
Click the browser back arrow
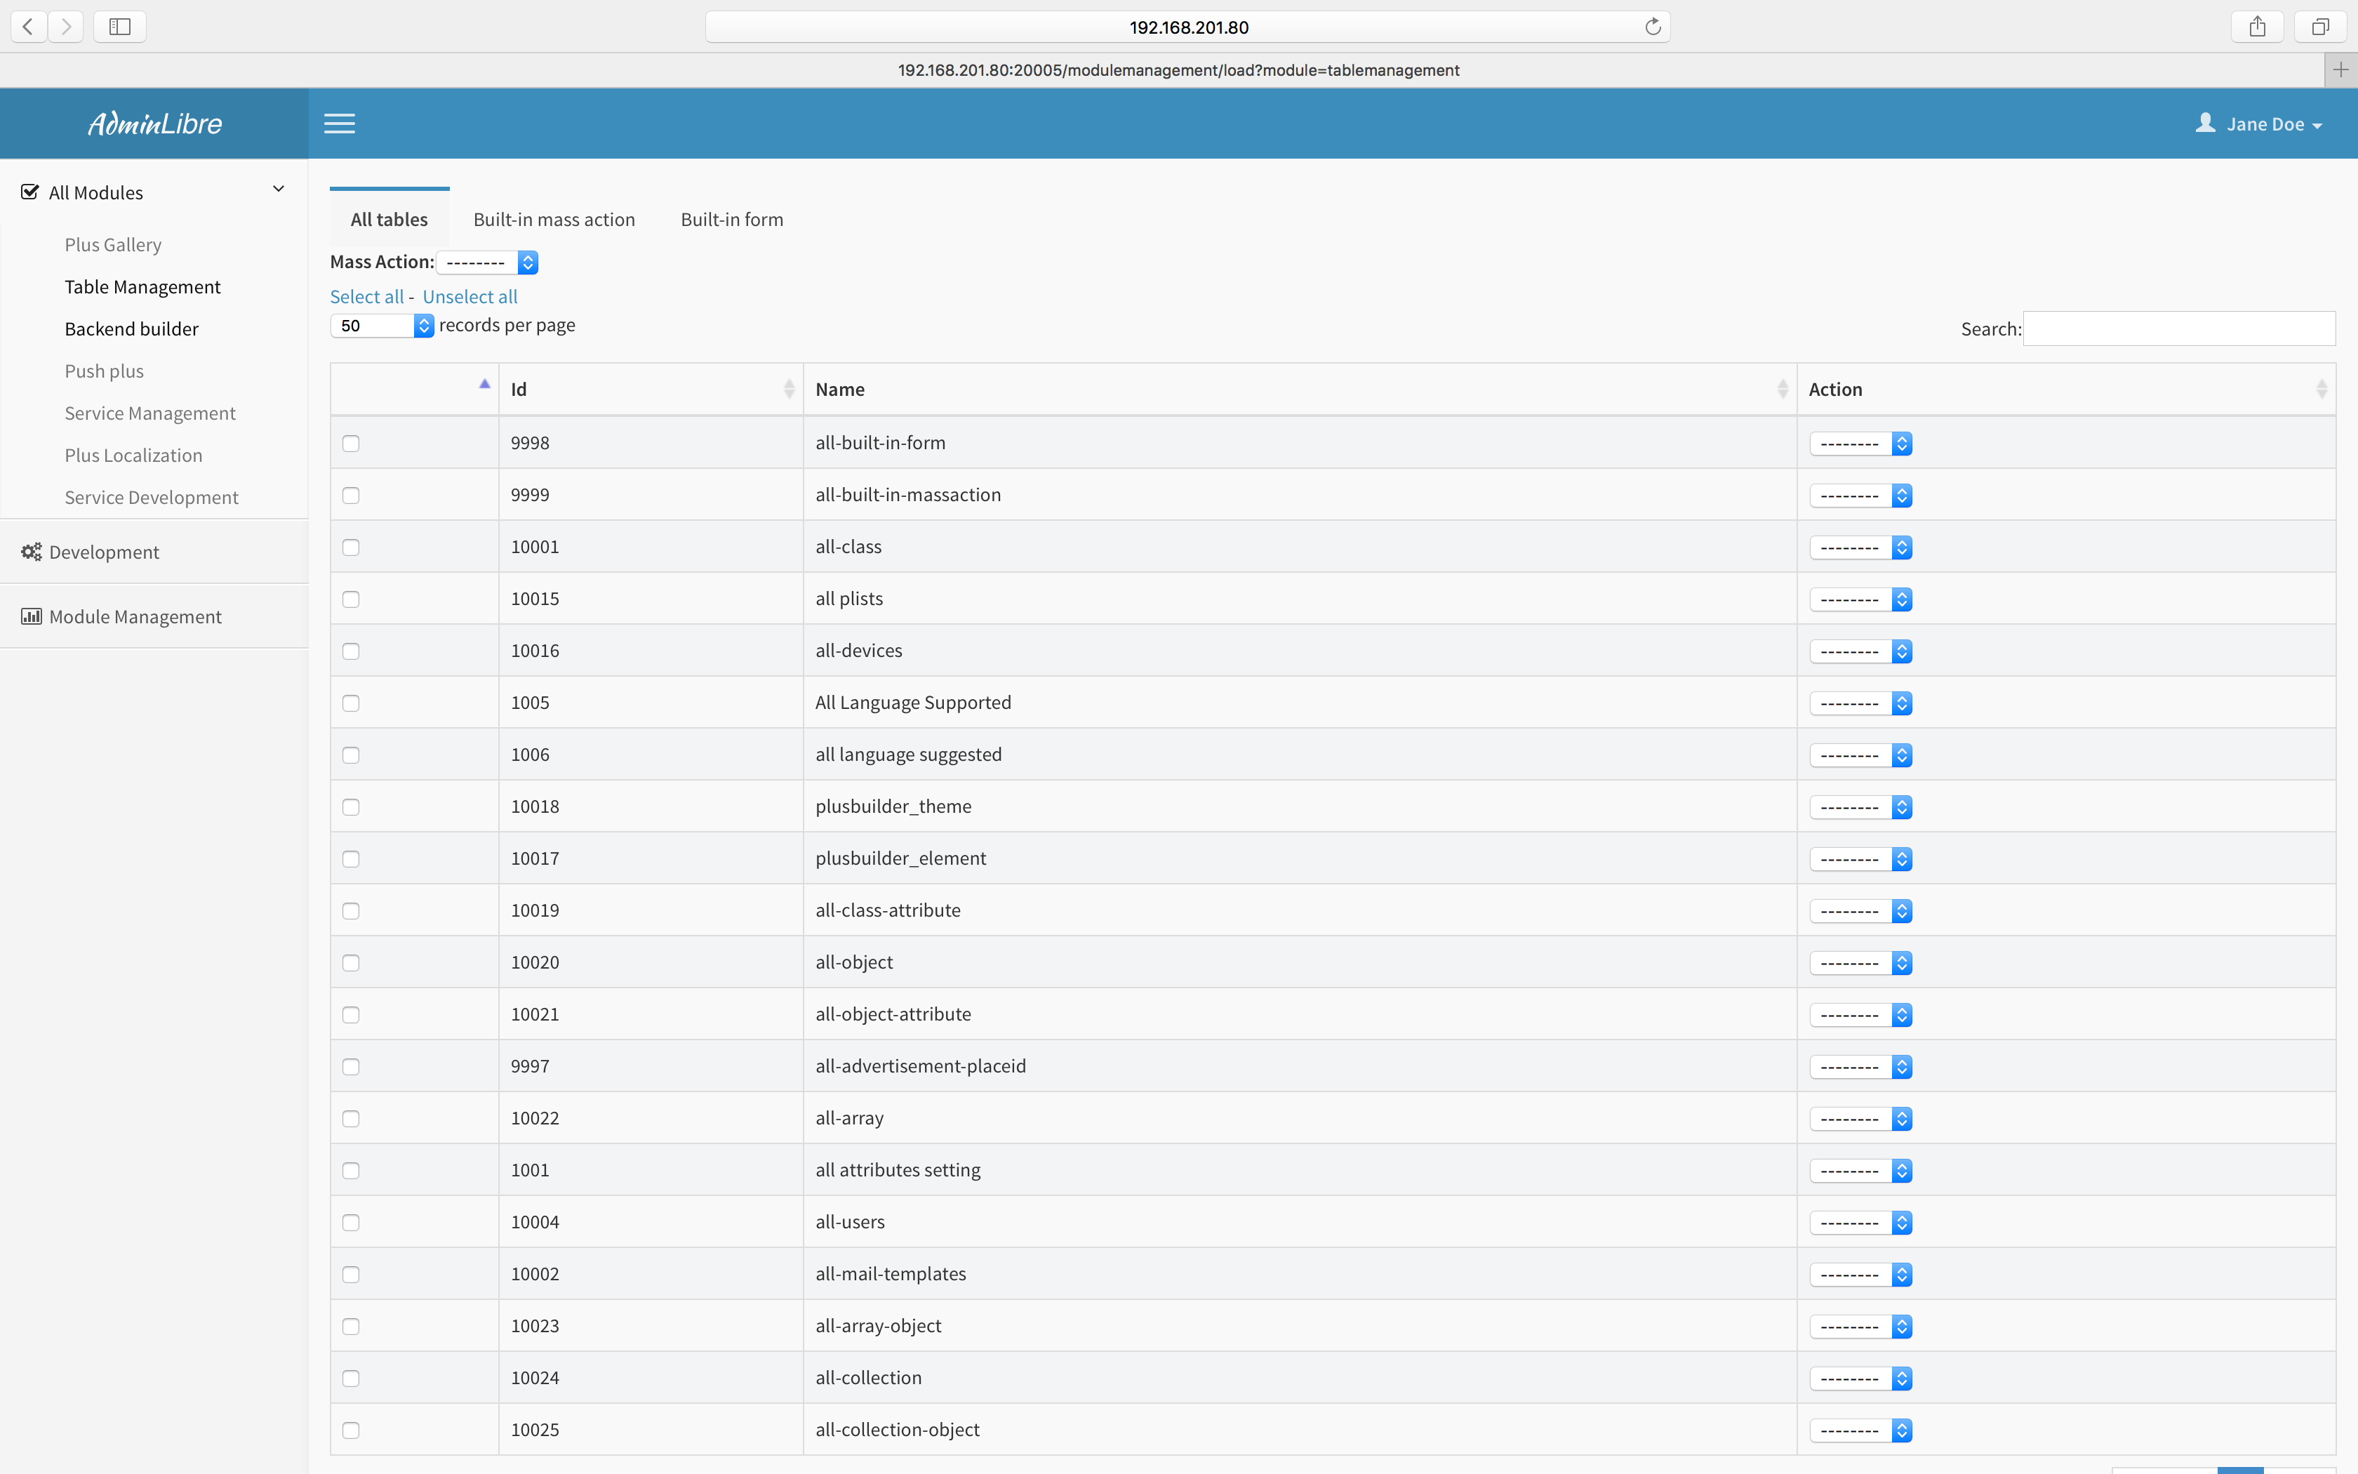pos(28,27)
